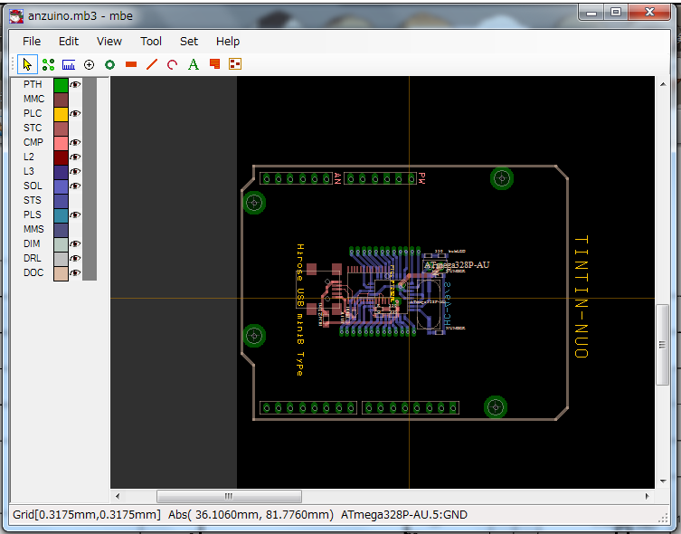The height and width of the screenshot is (534, 681).
Task: Select the diagonal line draw tool
Action: (152, 65)
